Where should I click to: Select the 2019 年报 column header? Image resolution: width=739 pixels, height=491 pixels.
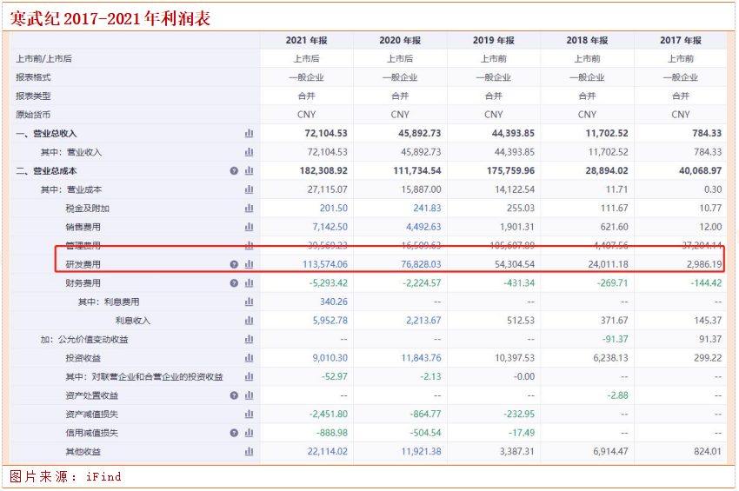click(x=493, y=40)
